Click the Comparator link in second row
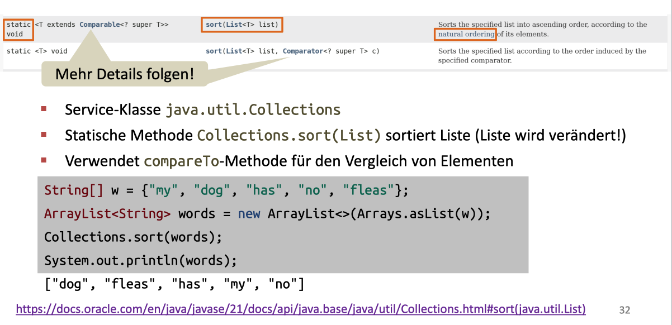Screen dimensions: 672x325 (302, 51)
